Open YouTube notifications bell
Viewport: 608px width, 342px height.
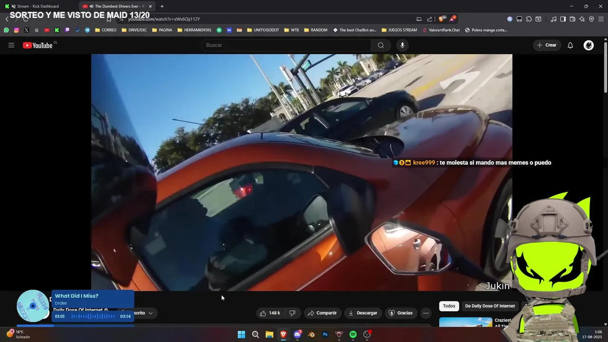[x=570, y=45]
